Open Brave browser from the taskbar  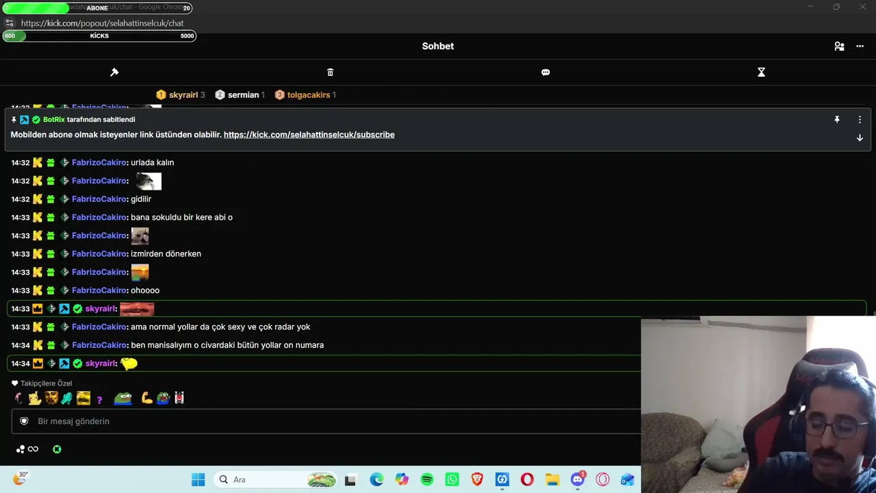pos(477,480)
